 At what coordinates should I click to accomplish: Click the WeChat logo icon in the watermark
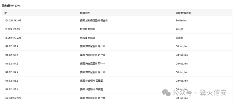tap(166, 93)
